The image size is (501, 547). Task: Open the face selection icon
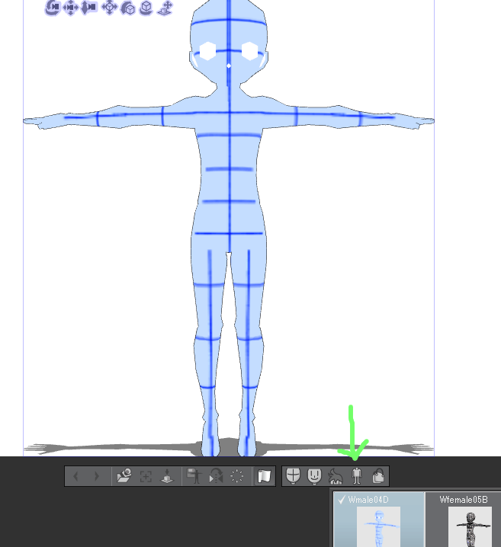[292, 477]
